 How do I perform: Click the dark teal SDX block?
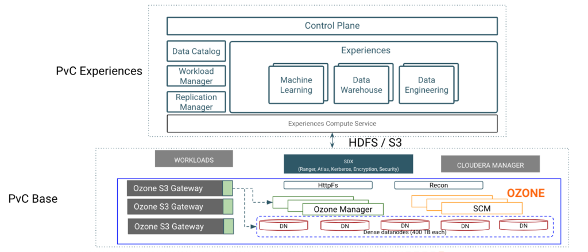tap(349, 164)
